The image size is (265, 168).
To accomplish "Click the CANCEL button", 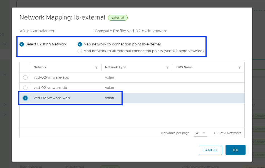I will point(210,150).
